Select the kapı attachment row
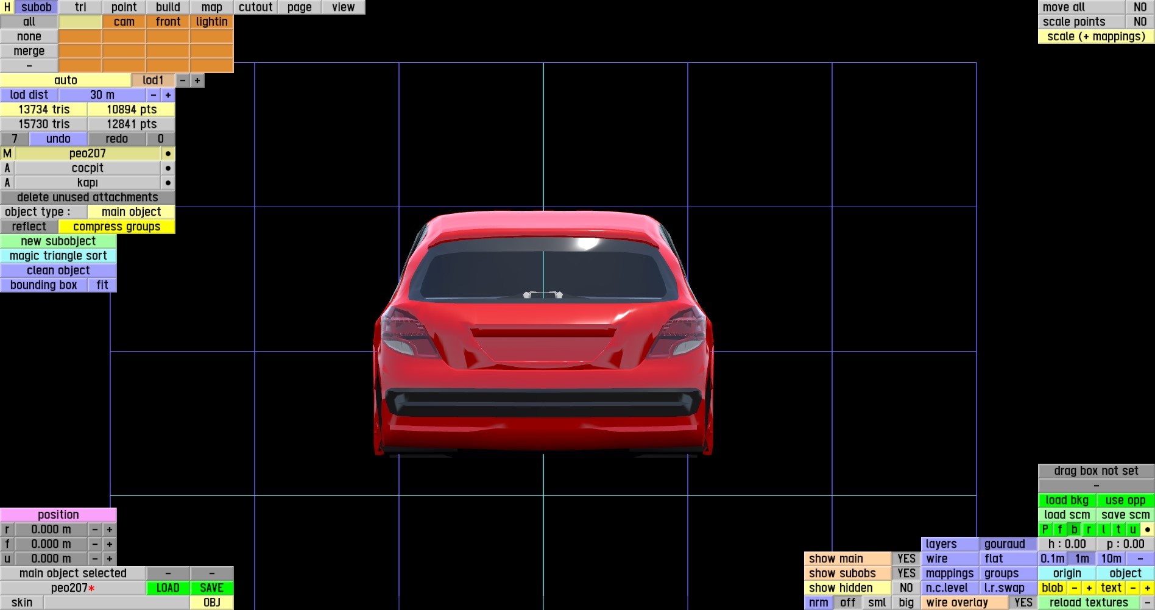Image resolution: width=1155 pixels, height=610 pixels. point(88,183)
